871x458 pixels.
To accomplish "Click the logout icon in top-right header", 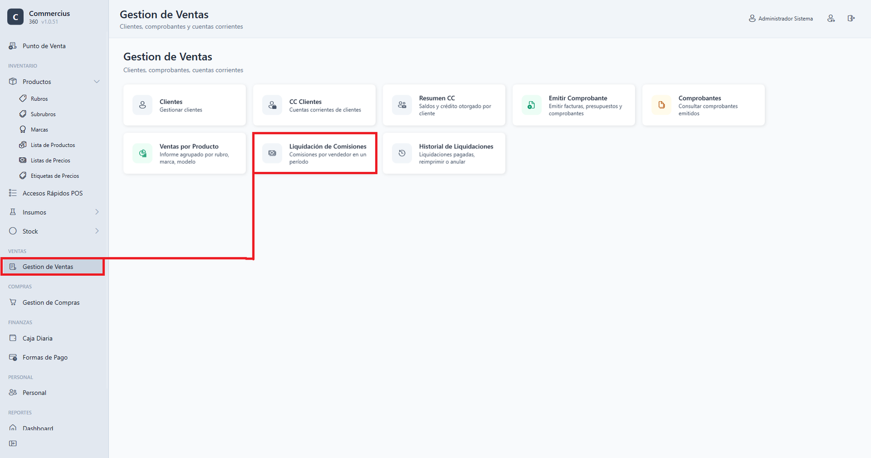I will click(x=851, y=18).
